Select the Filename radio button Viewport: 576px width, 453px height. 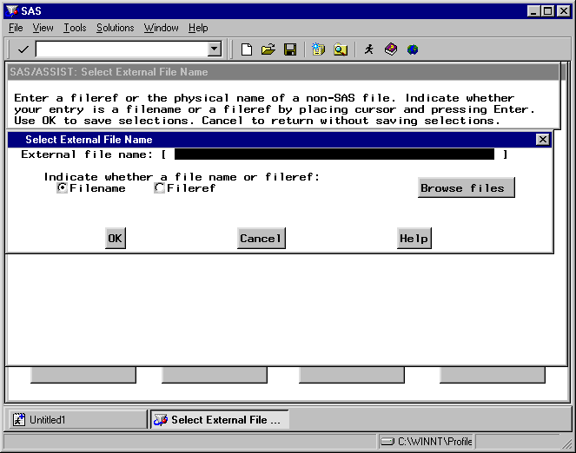click(x=63, y=188)
